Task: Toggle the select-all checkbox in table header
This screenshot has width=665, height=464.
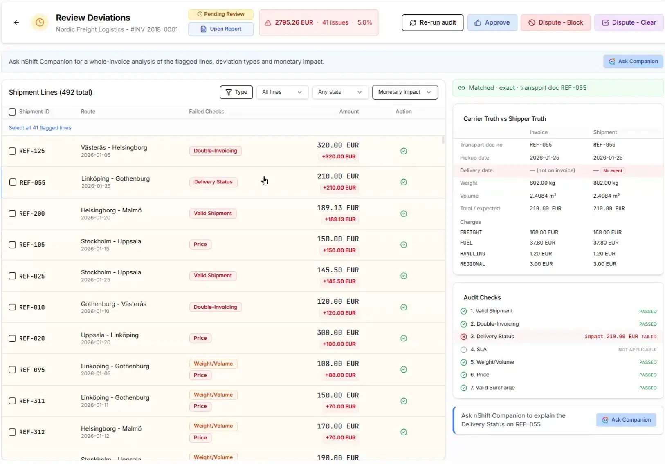Action: pyautogui.click(x=12, y=112)
